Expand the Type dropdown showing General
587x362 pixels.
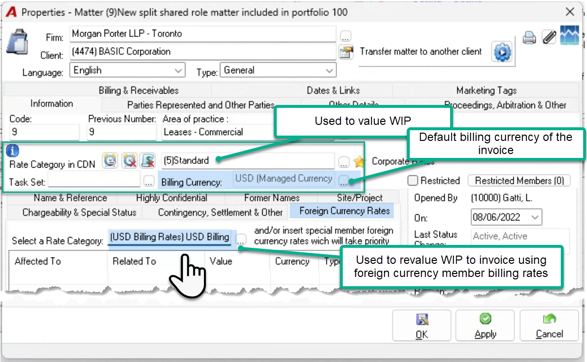329,70
